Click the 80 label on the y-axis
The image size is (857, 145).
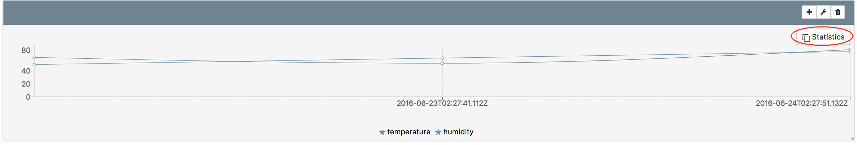[26, 51]
